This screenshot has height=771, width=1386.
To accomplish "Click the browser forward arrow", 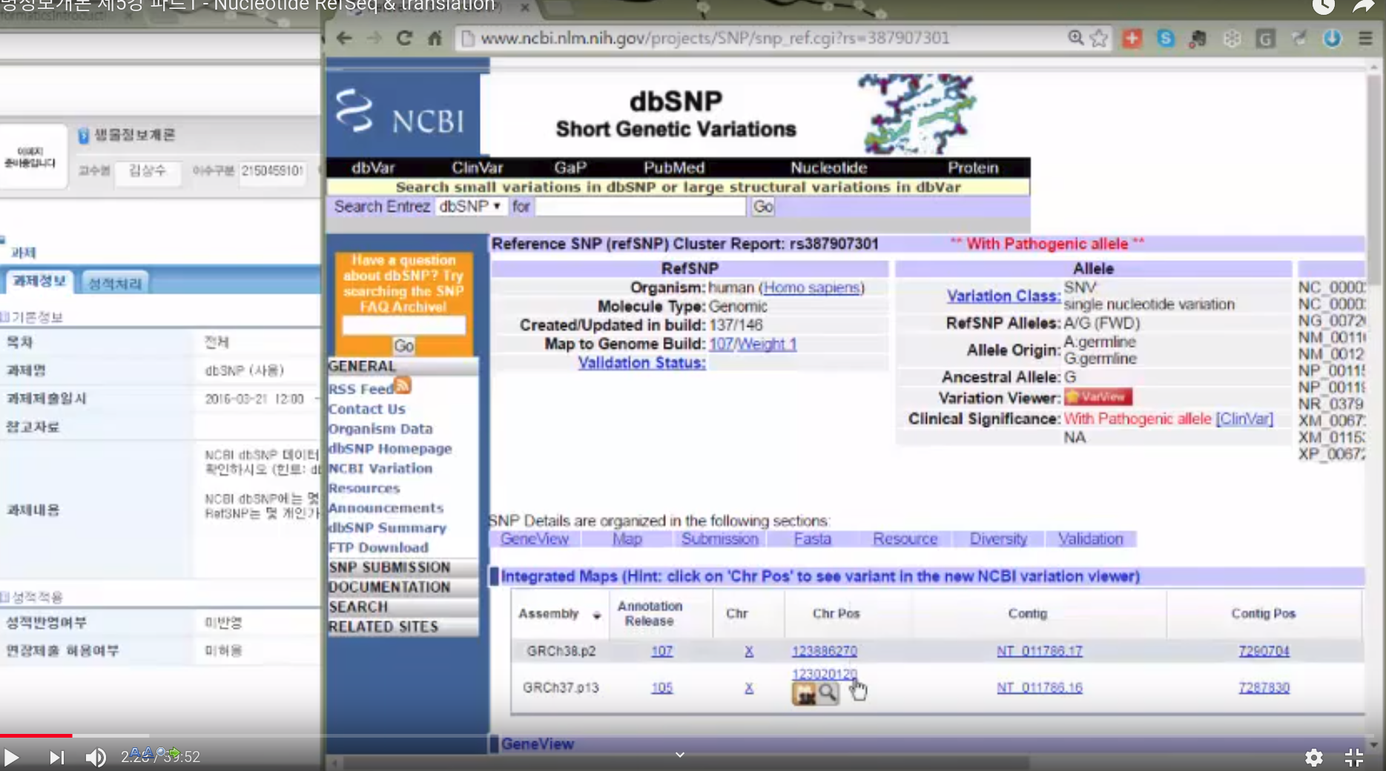I will pos(374,38).
